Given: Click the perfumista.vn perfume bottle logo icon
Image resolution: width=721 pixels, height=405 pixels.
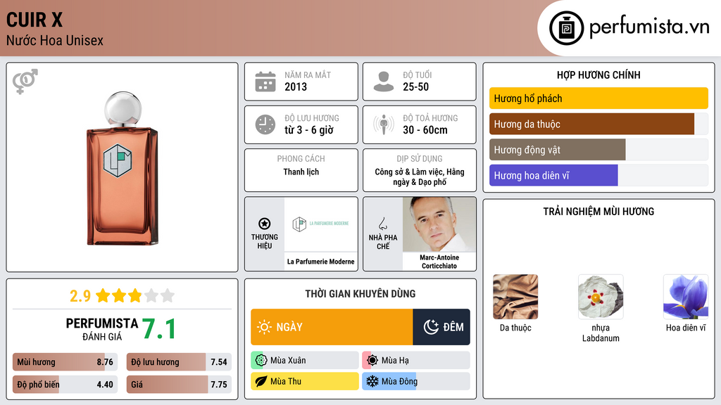Looking at the screenshot, I should point(566,28).
